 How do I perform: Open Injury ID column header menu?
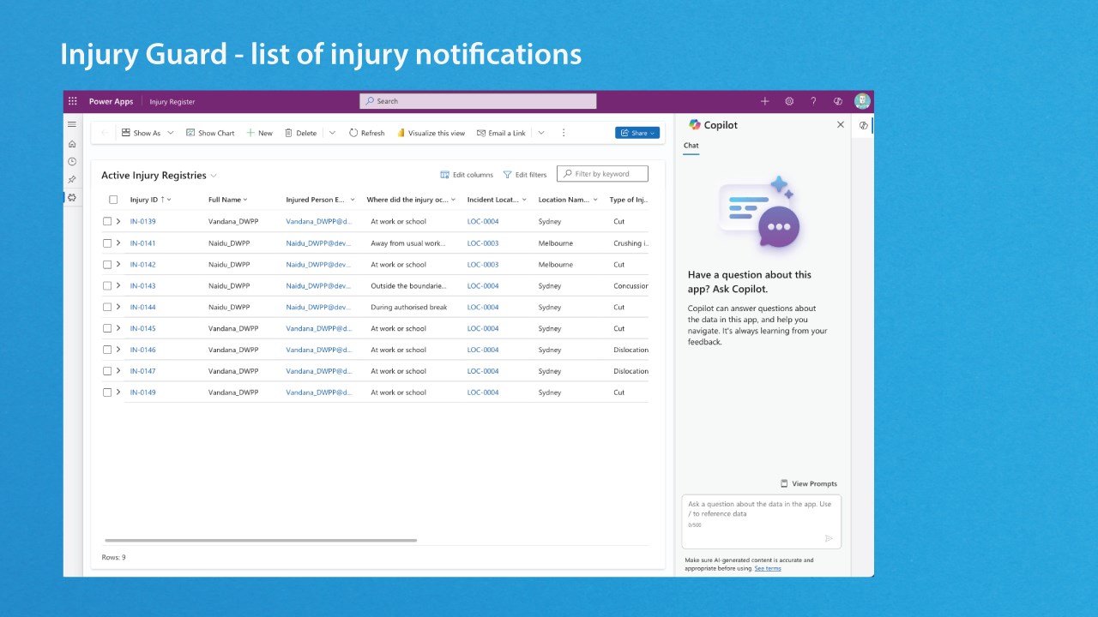[x=151, y=200]
